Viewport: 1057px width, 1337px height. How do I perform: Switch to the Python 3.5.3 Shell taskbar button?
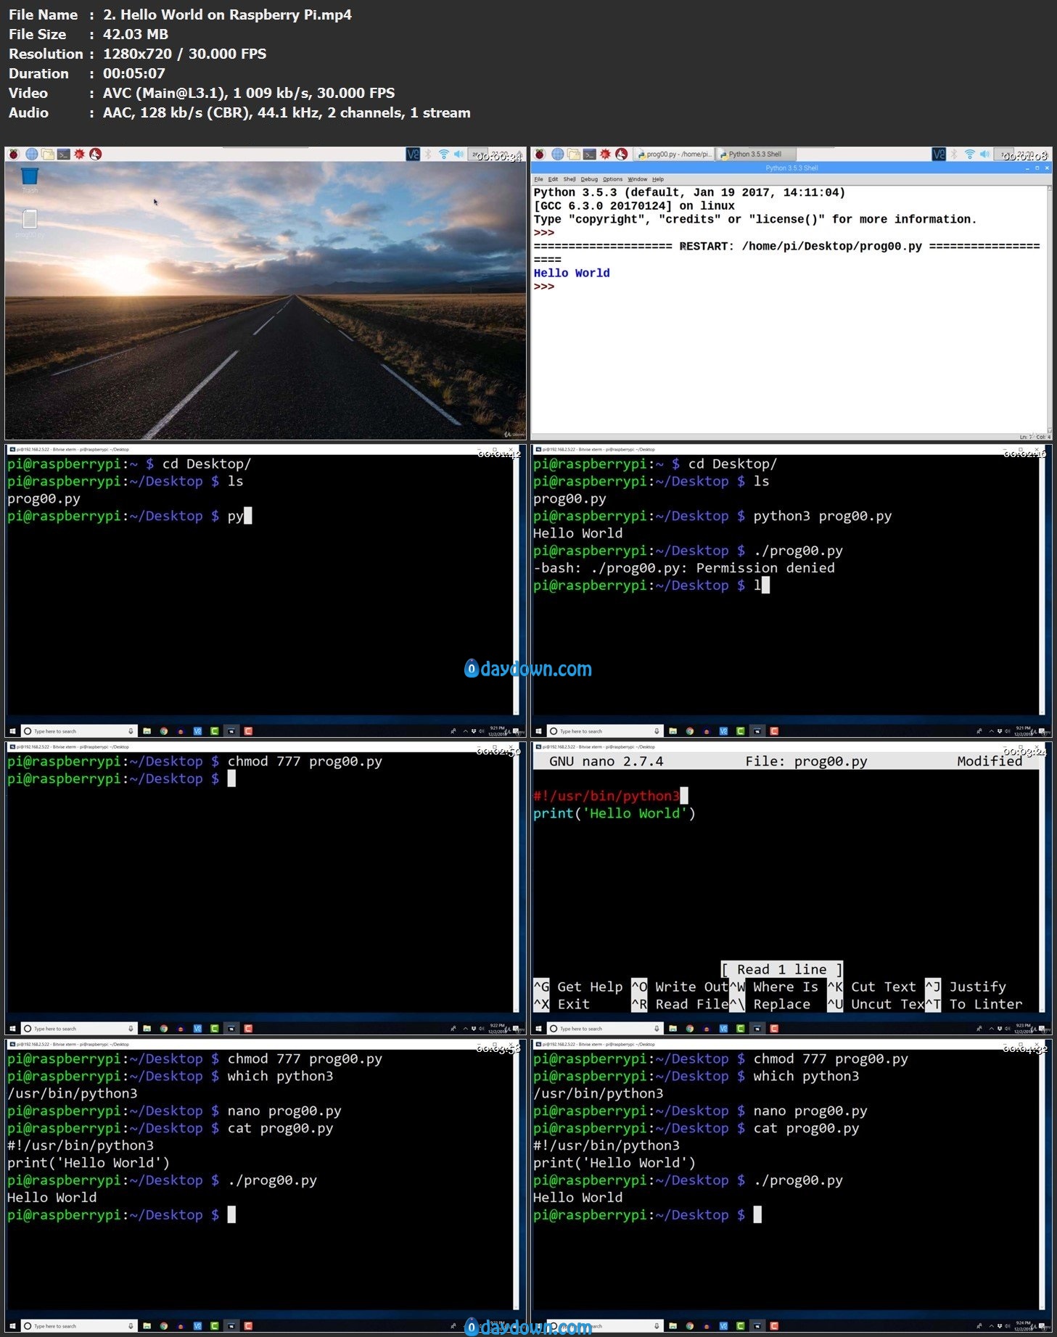pyautogui.click(x=756, y=154)
